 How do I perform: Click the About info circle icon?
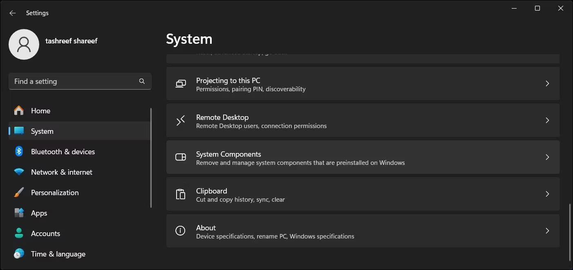pos(180,231)
